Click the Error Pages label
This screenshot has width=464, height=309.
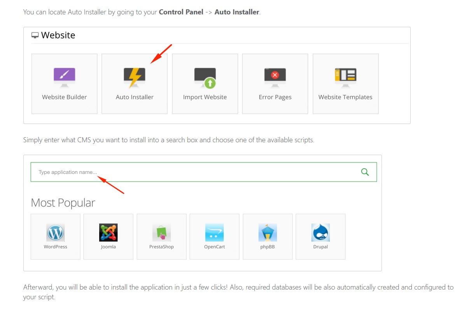(x=275, y=97)
